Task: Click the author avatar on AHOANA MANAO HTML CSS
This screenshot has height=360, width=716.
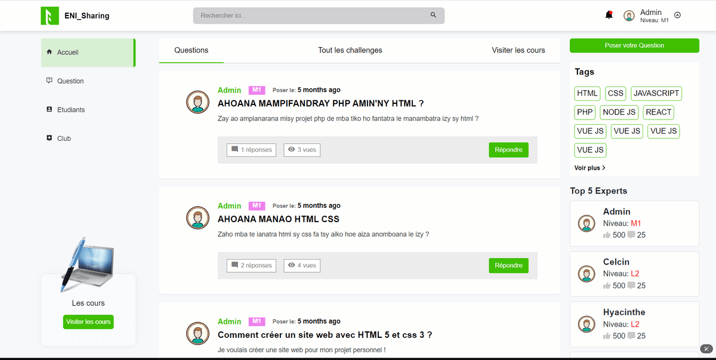Action: (x=197, y=218)
